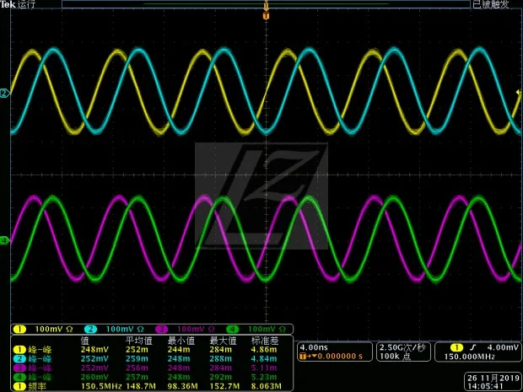
Task: Click the trigger source channel 1 badge
Action: point(456,348)
